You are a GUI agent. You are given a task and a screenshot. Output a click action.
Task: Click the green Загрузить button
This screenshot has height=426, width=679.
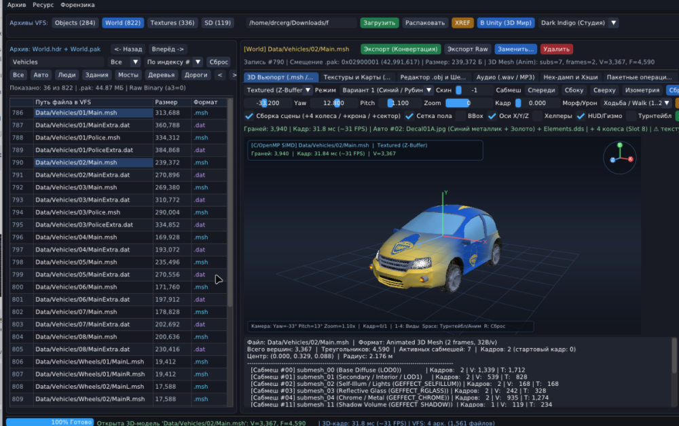pyautogui.click(x=379, y=23)
